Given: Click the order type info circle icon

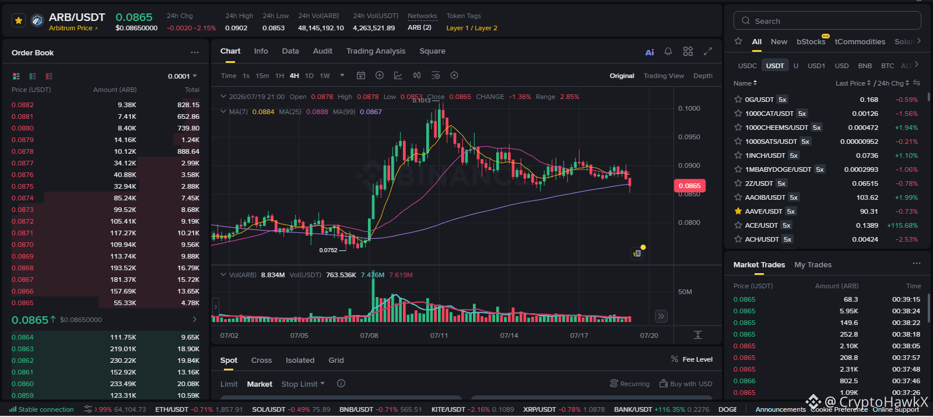Looking at the screenshot, I should pos(341,383).
